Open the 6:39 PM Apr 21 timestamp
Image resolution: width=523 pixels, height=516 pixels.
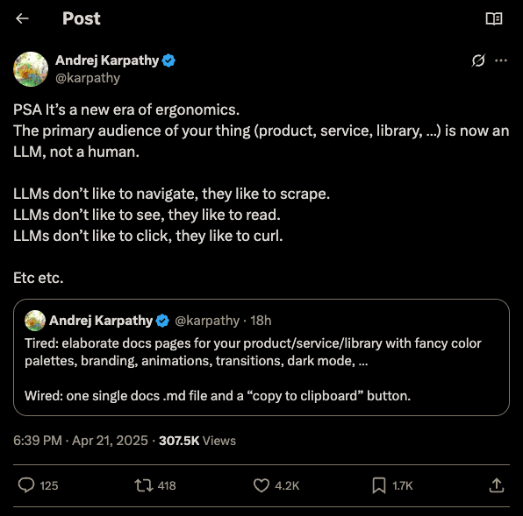coord(81,441)
